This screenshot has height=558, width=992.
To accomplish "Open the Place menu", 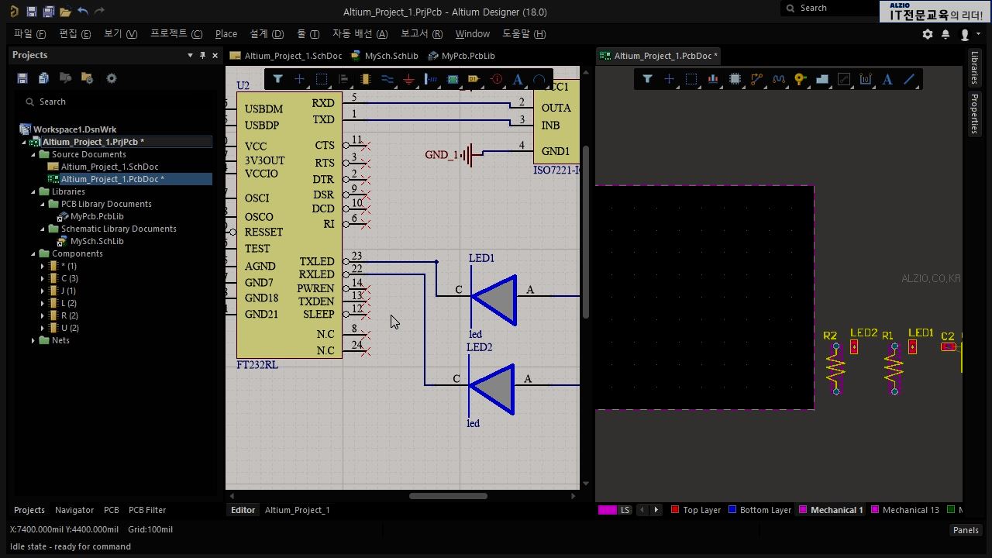I will coord(226,34).
